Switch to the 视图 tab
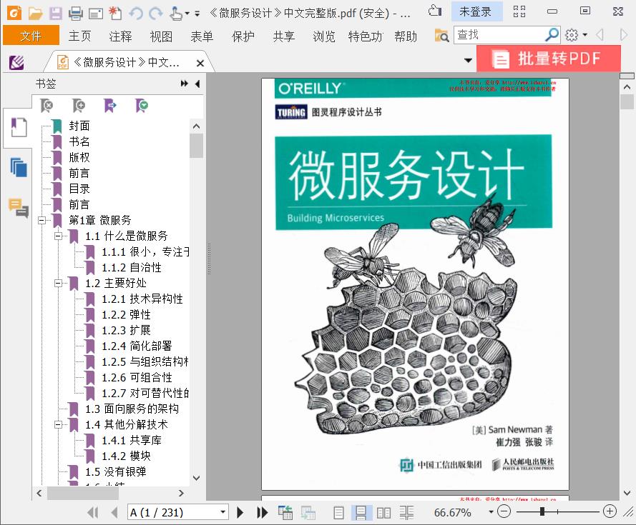The width and height of the screenshot is (636, 525). [x=161, y=36]
